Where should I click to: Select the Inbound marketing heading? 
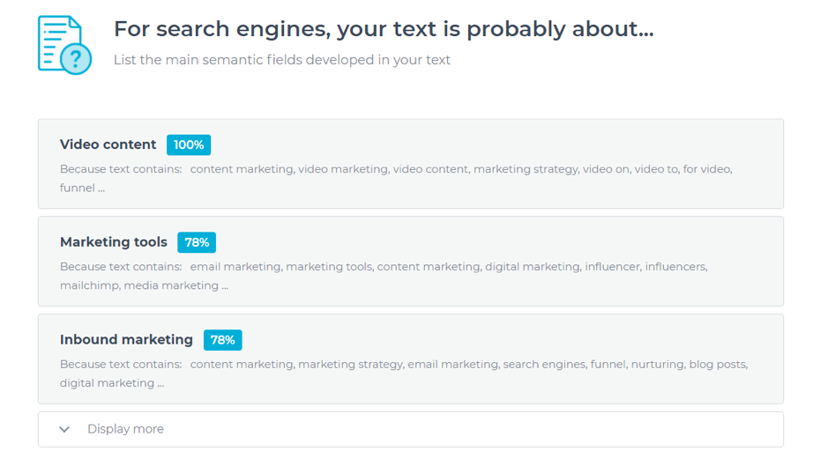126,340
